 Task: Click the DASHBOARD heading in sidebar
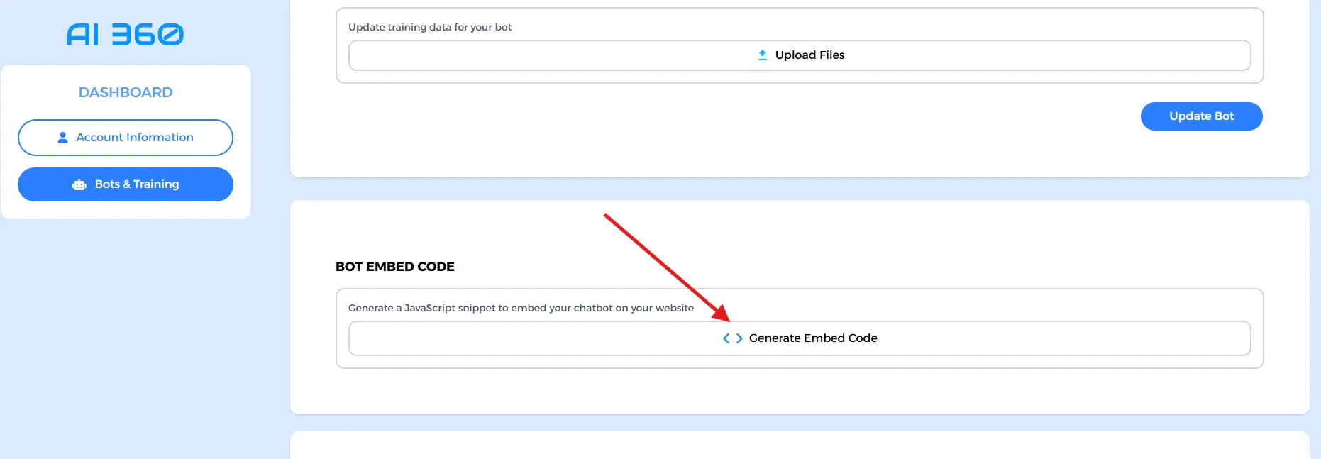click(x=126, y=92)
